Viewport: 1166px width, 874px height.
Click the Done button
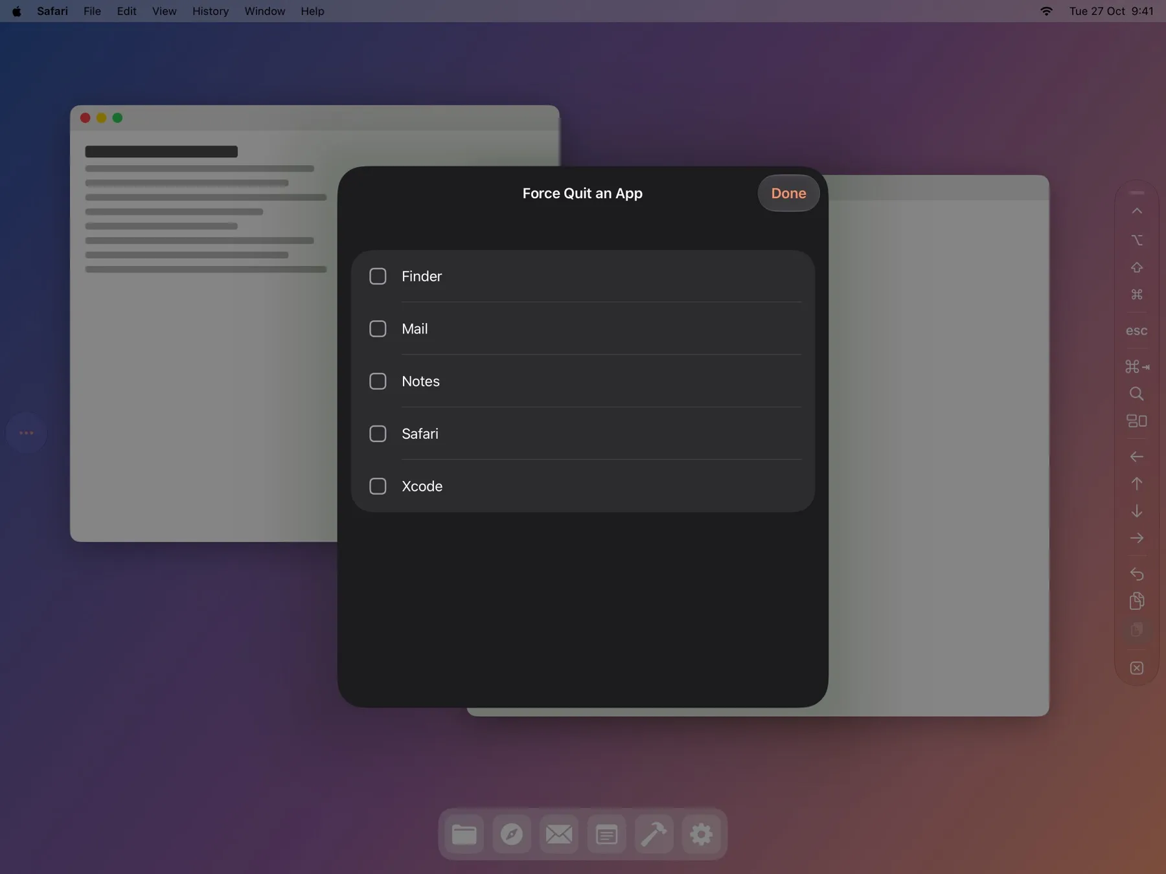[788, 193]
